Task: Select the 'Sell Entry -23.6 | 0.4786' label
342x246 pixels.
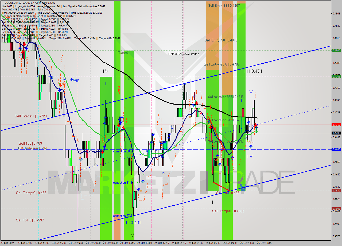Action: click(x=221, y=64)
